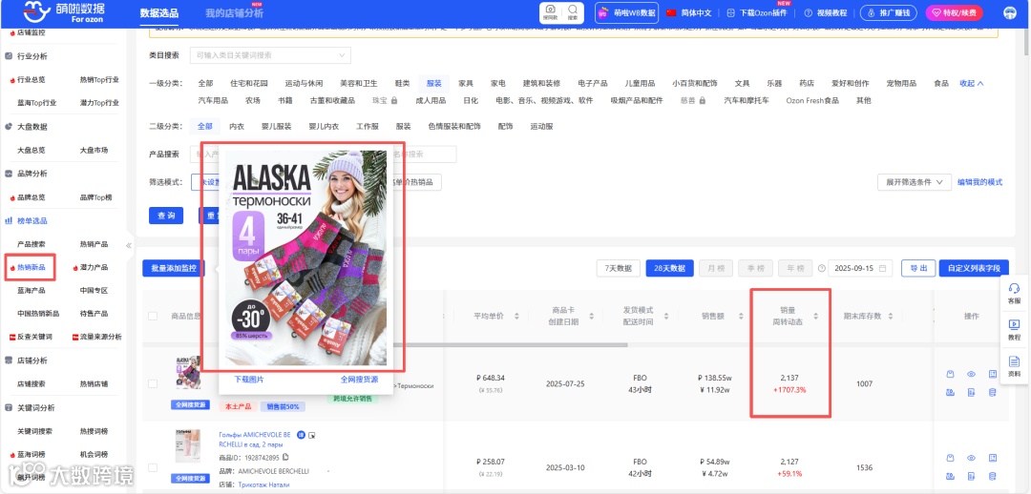The height and width of the screenshot is (494, 1031).
Task: Open 视频教程 in the header
Action: tap(827, 13)
